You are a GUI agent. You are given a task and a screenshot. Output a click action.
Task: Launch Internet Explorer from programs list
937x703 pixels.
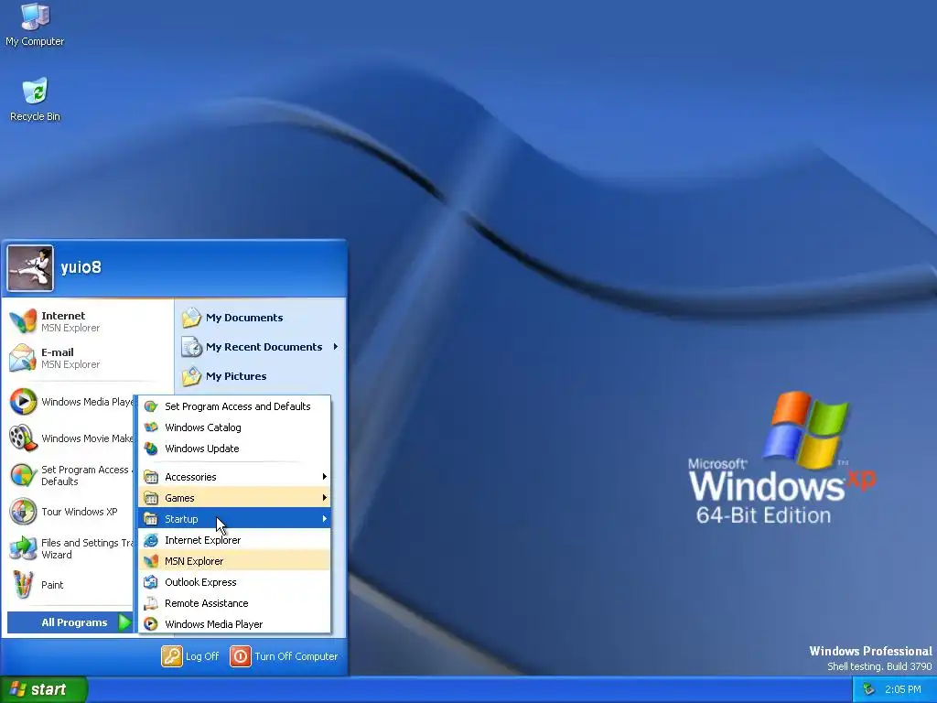[x=234, y=540]
